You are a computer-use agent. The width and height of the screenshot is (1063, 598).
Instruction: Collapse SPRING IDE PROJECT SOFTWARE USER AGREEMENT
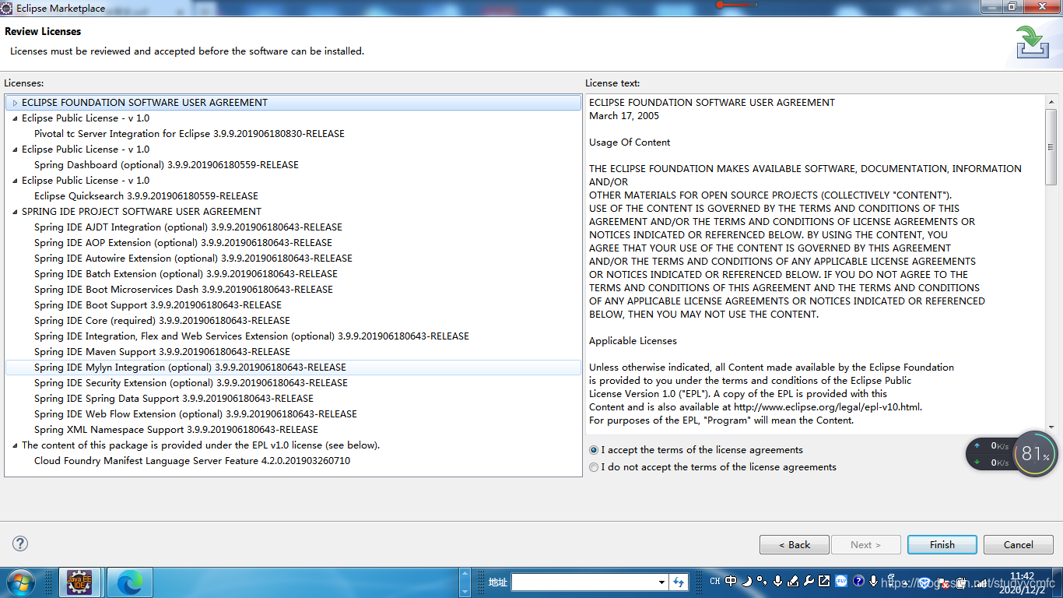[15, 212]
